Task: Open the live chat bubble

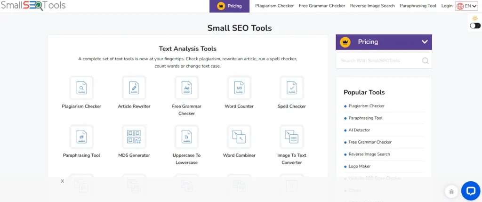Action: (471, 191)
